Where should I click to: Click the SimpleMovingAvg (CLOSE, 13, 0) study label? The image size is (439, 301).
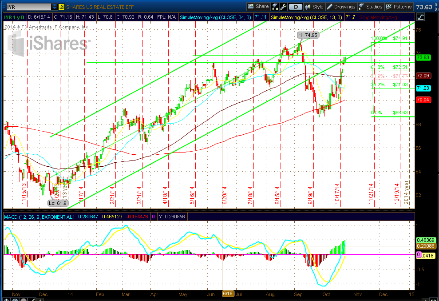pyautogui.click(x=307, y=17)
